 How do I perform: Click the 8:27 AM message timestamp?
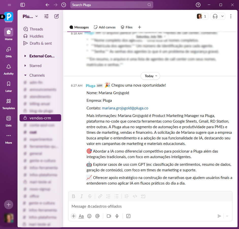tap(77, 86)
